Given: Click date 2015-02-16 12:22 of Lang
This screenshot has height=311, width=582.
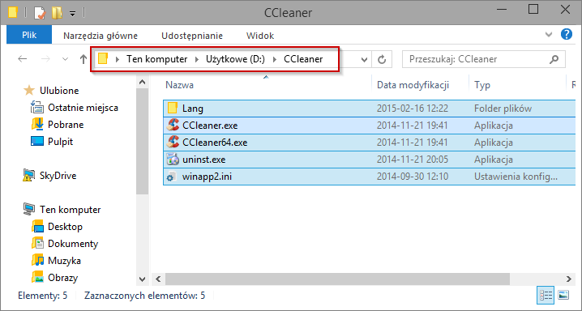Looking at the screenshot, I should pos(413,109).
